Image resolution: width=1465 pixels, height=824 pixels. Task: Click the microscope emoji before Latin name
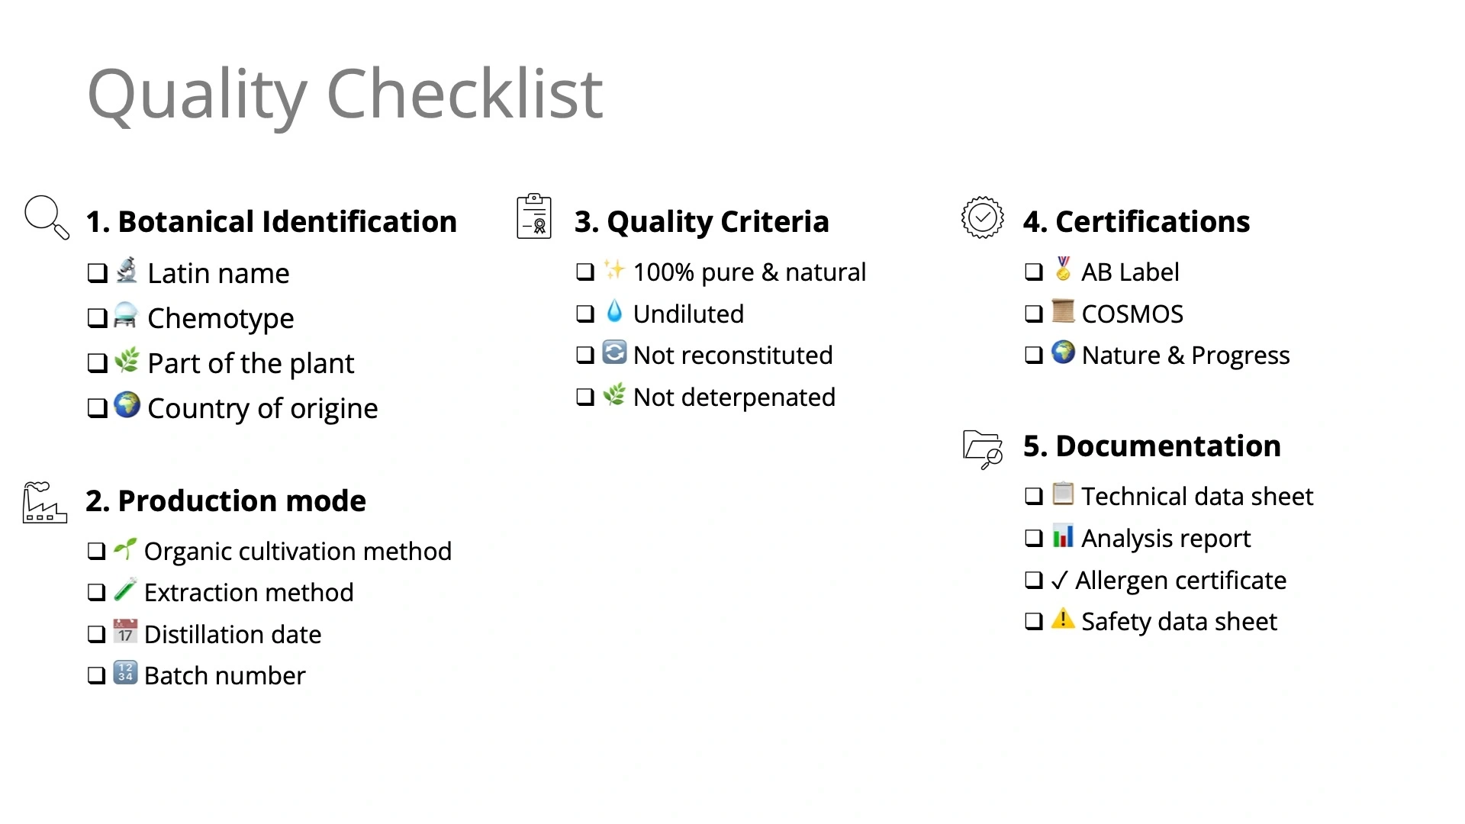point(127,270)
